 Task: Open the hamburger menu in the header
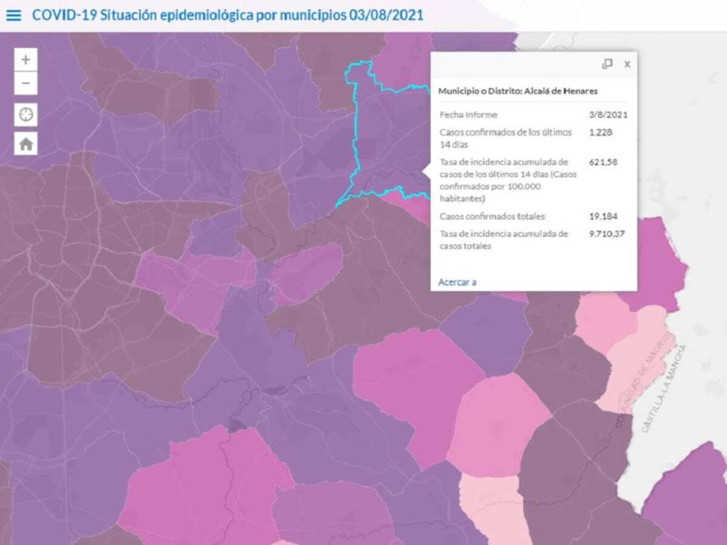click(13, 15)
